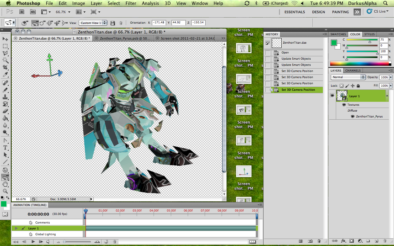Click the Cyan color slider

point(362,40)
